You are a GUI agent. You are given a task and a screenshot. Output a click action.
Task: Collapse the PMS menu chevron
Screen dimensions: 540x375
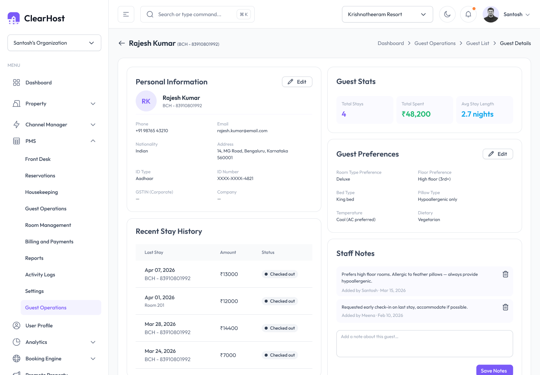(x=93, y=141)
